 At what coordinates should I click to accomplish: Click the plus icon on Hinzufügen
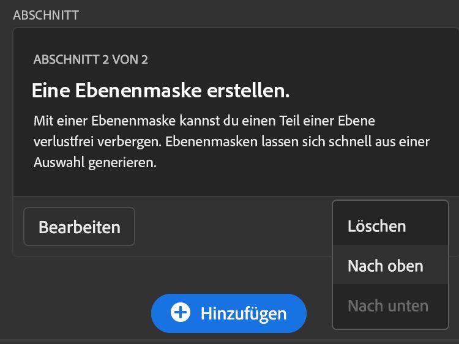180,313
